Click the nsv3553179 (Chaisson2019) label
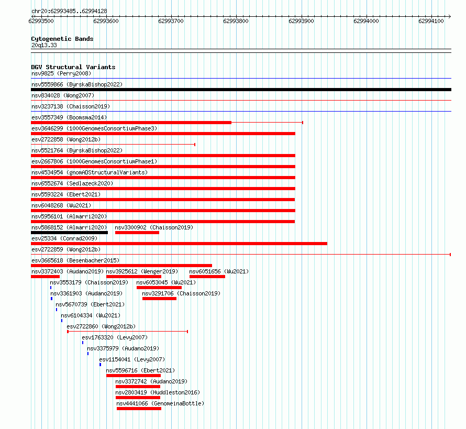 [x=89, y=282]
